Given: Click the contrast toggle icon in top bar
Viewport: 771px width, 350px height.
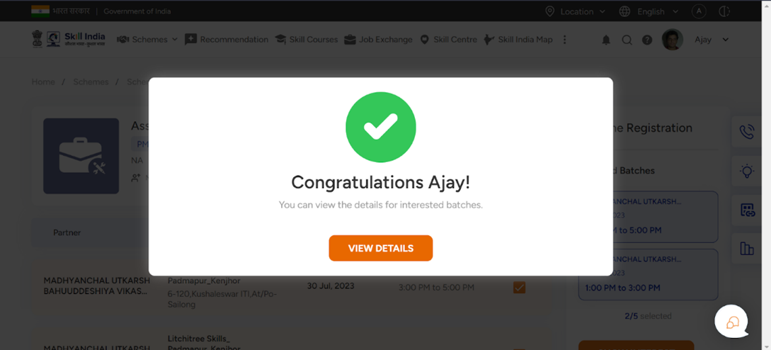Looking at the screenshot, I should [724, 11].
